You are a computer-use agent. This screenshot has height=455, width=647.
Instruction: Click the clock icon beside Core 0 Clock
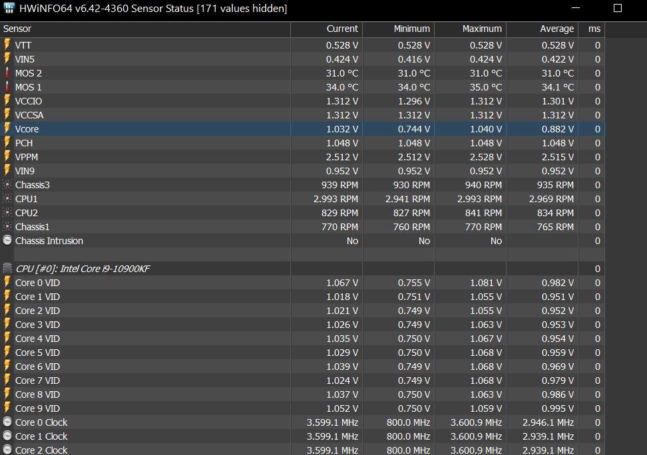point(7,422)
